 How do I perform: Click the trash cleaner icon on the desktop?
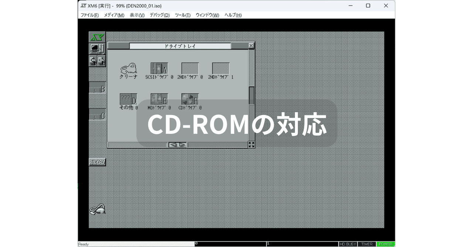(97, 209)
